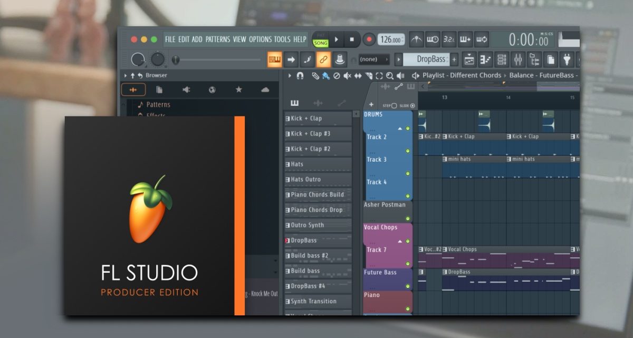
Task: Mute Track 2 with its green dot
Action: pos(408,151)
